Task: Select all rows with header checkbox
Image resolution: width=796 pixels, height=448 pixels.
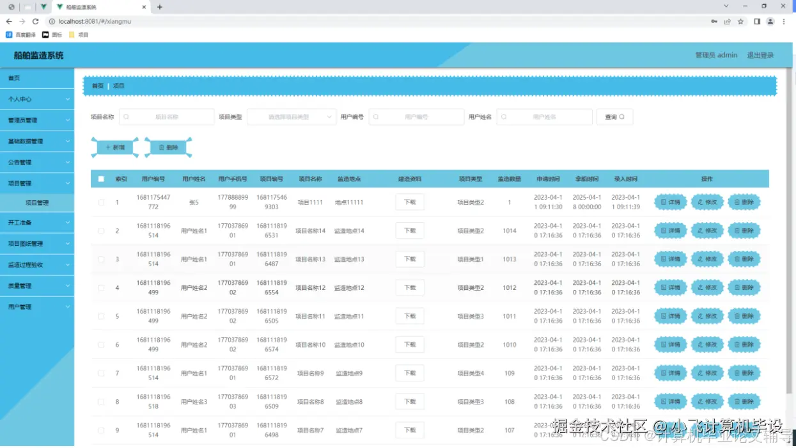Action: tap(101, 179)
